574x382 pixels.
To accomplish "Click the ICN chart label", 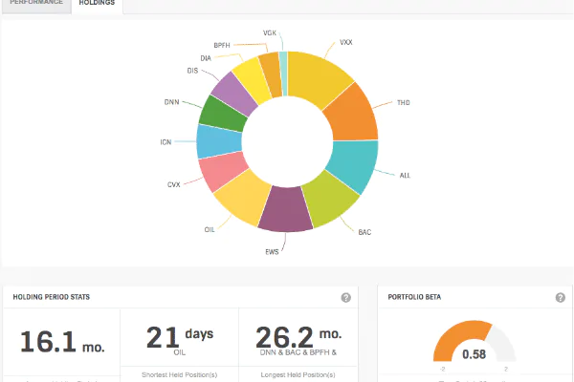I will pos(166,142).
